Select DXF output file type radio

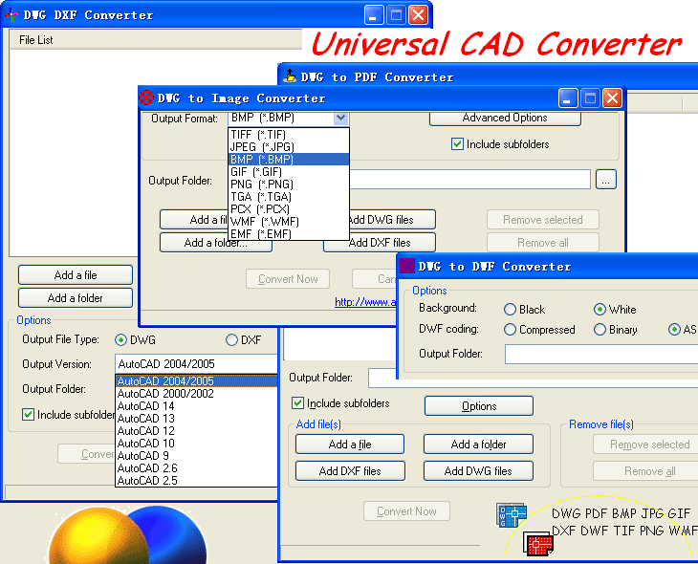coord(231,340)
